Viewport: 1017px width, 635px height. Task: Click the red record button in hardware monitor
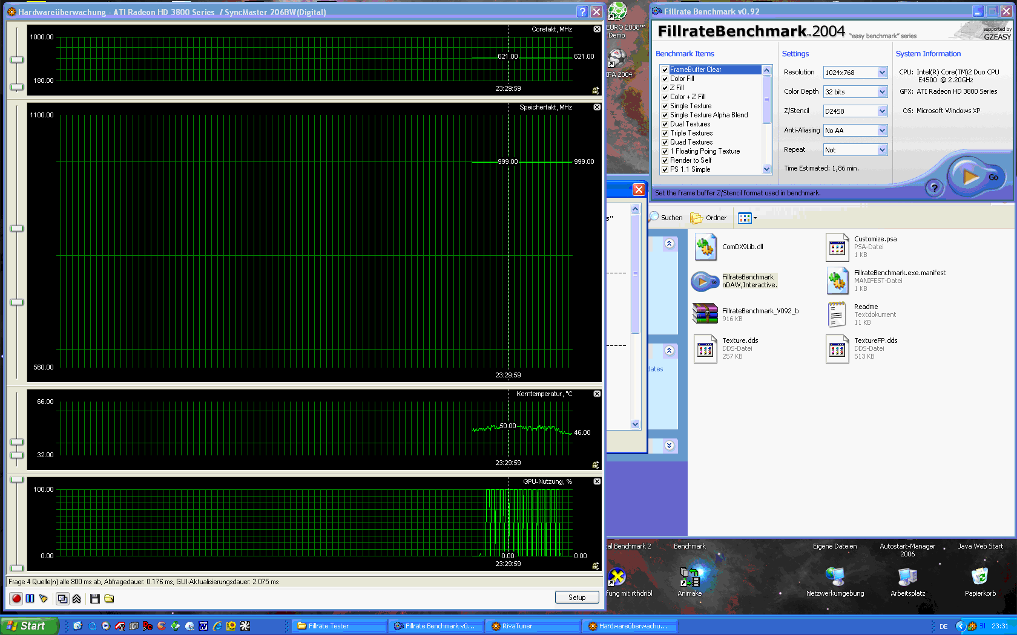coord(16,599)
